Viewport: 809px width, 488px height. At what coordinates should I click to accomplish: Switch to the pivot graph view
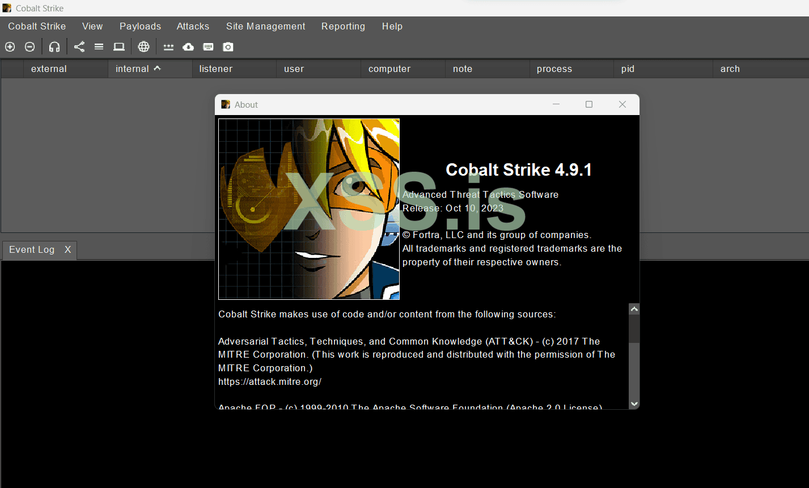[x=79, y=46]
